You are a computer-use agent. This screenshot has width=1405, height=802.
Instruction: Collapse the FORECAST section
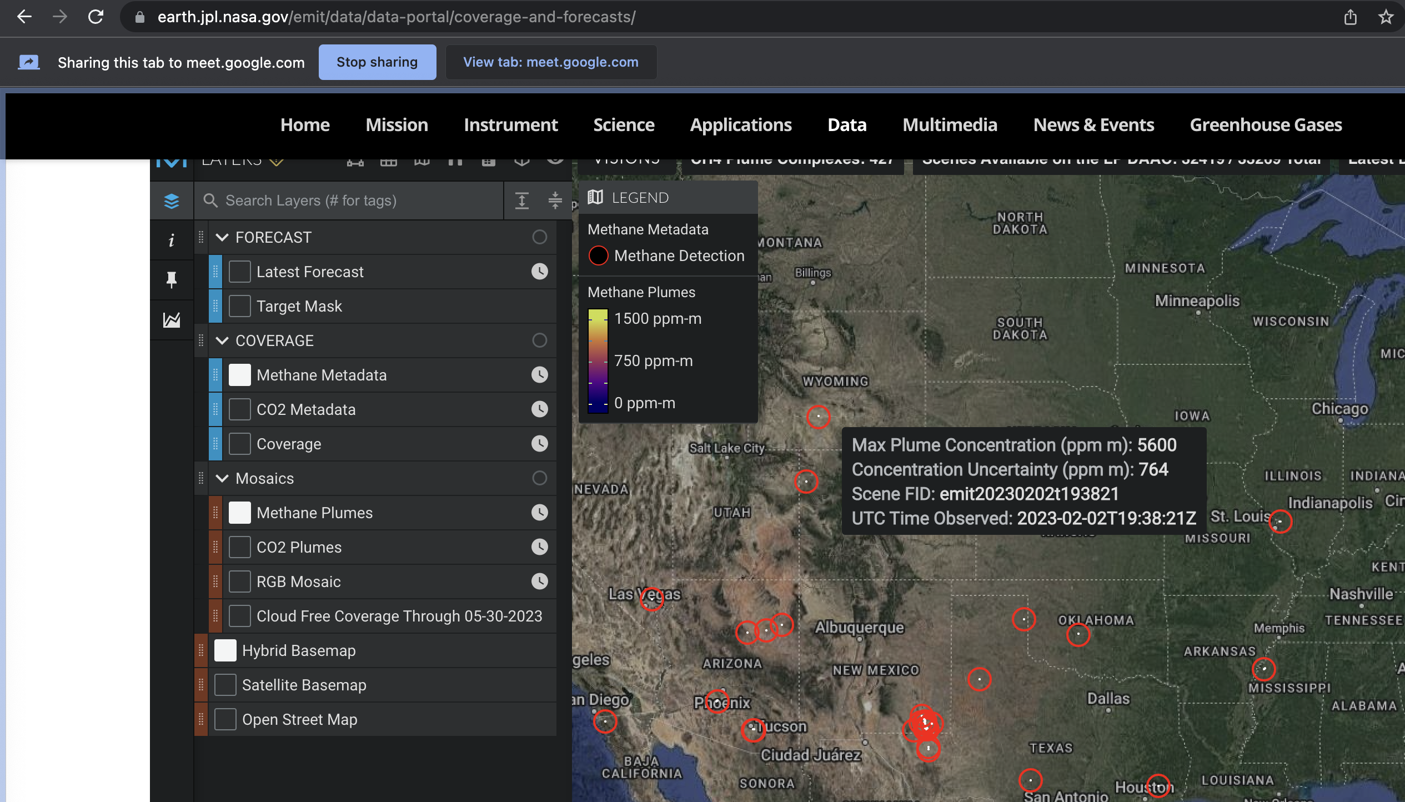click(x=223, y=237)
